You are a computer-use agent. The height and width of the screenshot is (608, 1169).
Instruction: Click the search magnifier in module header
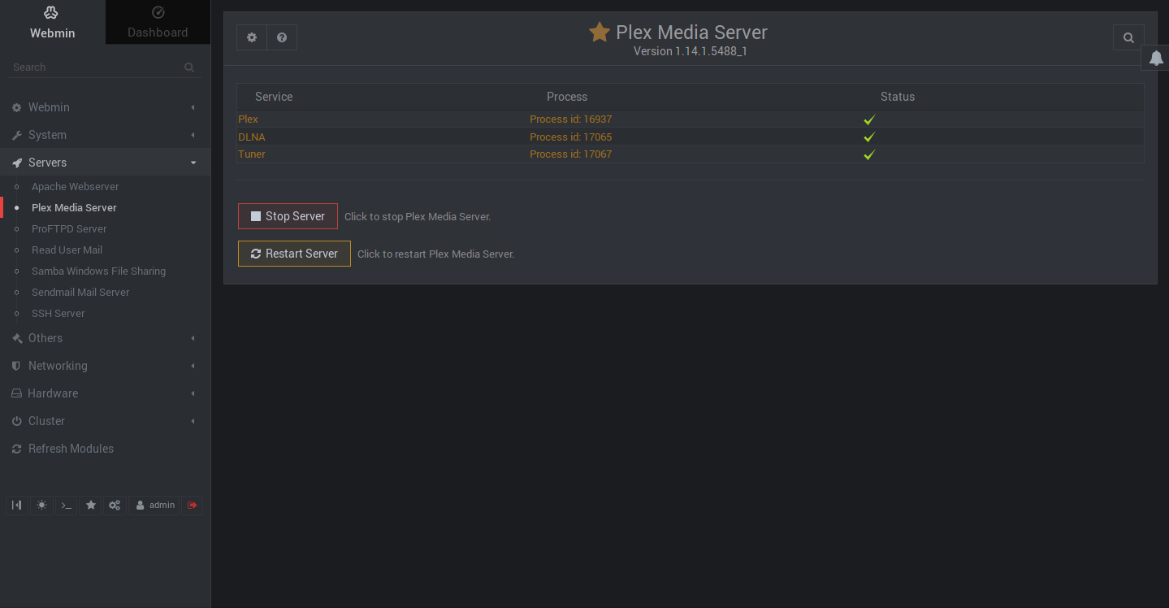[1128, 37]
